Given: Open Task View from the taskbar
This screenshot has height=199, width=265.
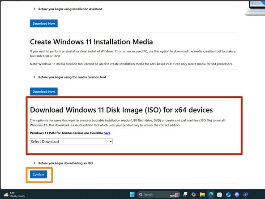Looking at the screenshot, I should pos(185,195).
